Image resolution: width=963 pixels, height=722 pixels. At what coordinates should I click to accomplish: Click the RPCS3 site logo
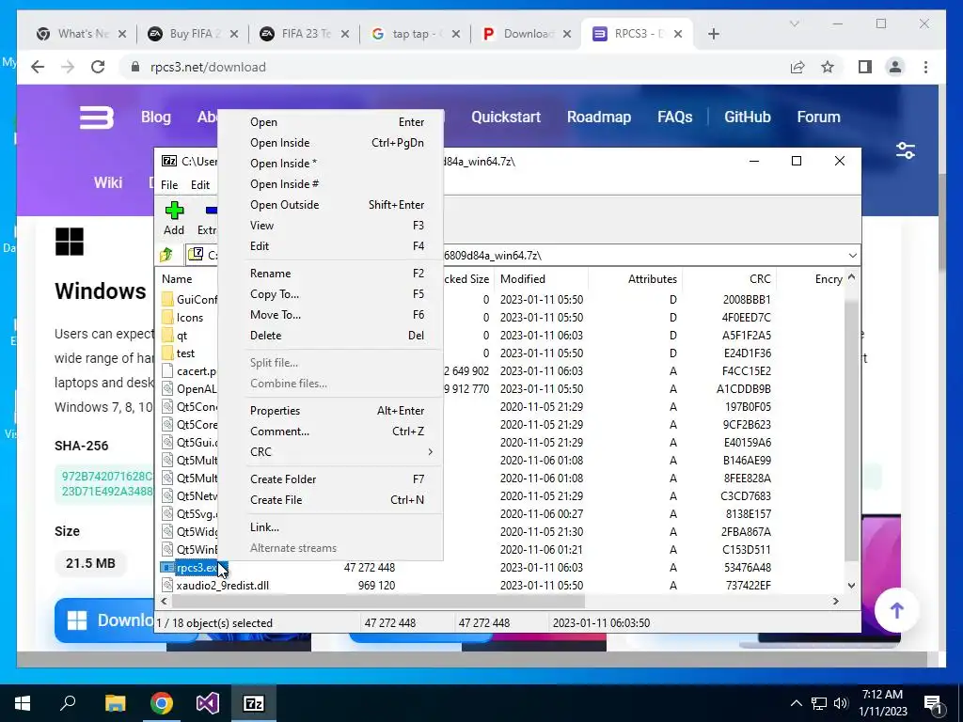coord(97,118)
